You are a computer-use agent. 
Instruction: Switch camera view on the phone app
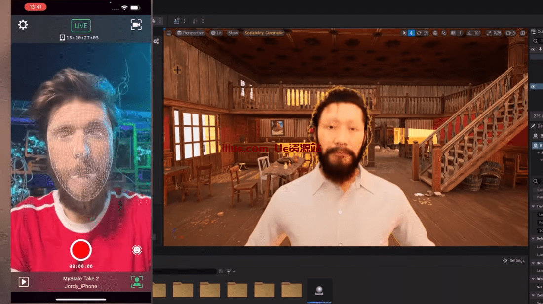[x=136, y=25]
